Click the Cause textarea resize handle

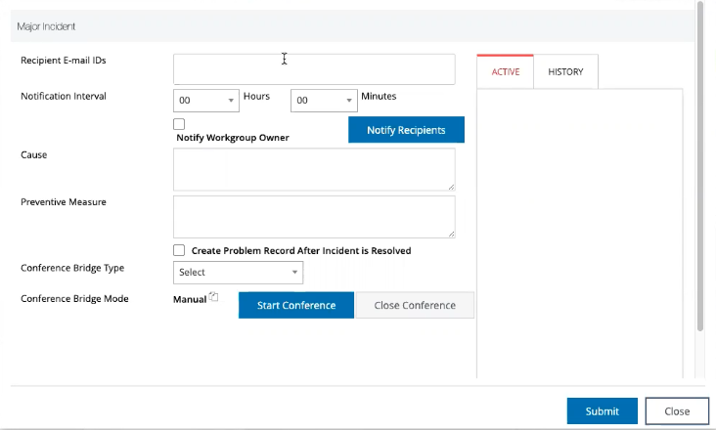(450, 186)
